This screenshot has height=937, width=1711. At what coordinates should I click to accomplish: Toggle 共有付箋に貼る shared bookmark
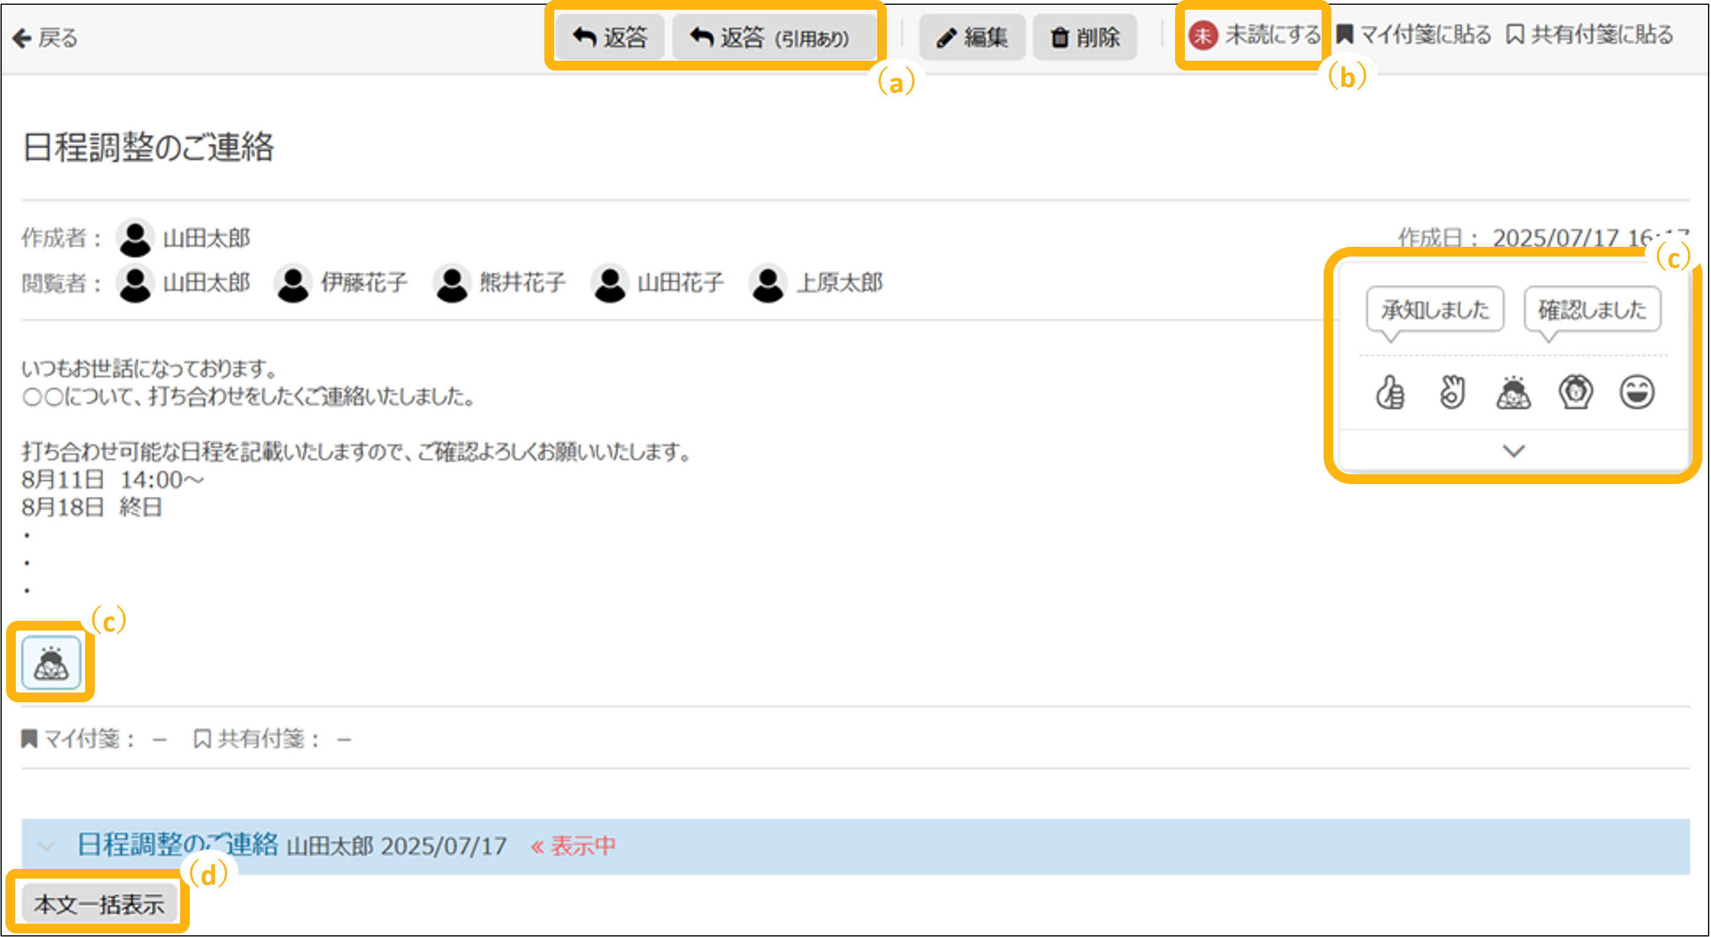pos(1589,35)
